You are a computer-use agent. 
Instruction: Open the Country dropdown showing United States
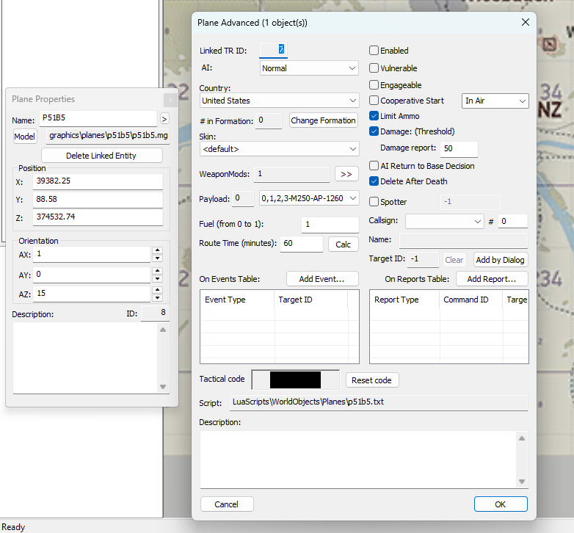[279, 101]
